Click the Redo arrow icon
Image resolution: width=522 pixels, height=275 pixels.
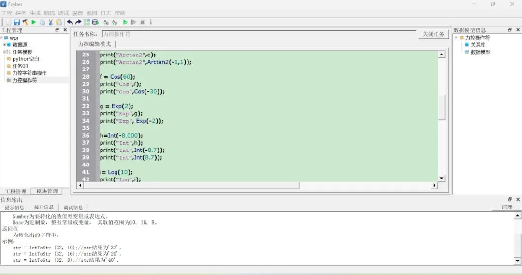coord(78,22)
